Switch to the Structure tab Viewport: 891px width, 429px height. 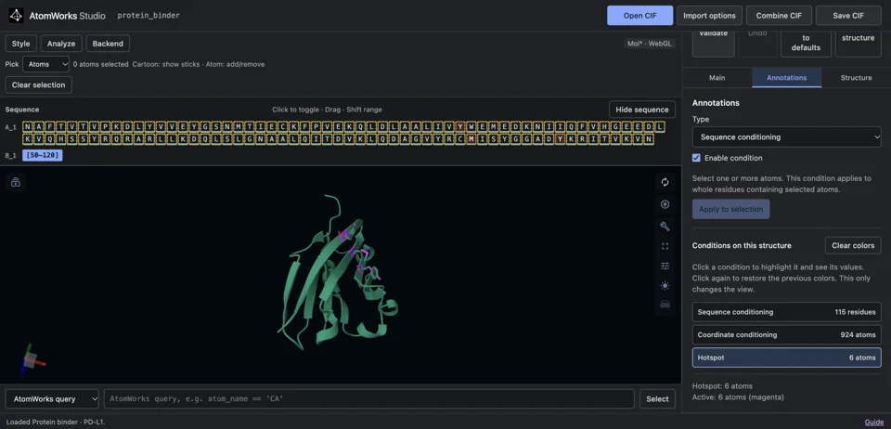[857, 78]
